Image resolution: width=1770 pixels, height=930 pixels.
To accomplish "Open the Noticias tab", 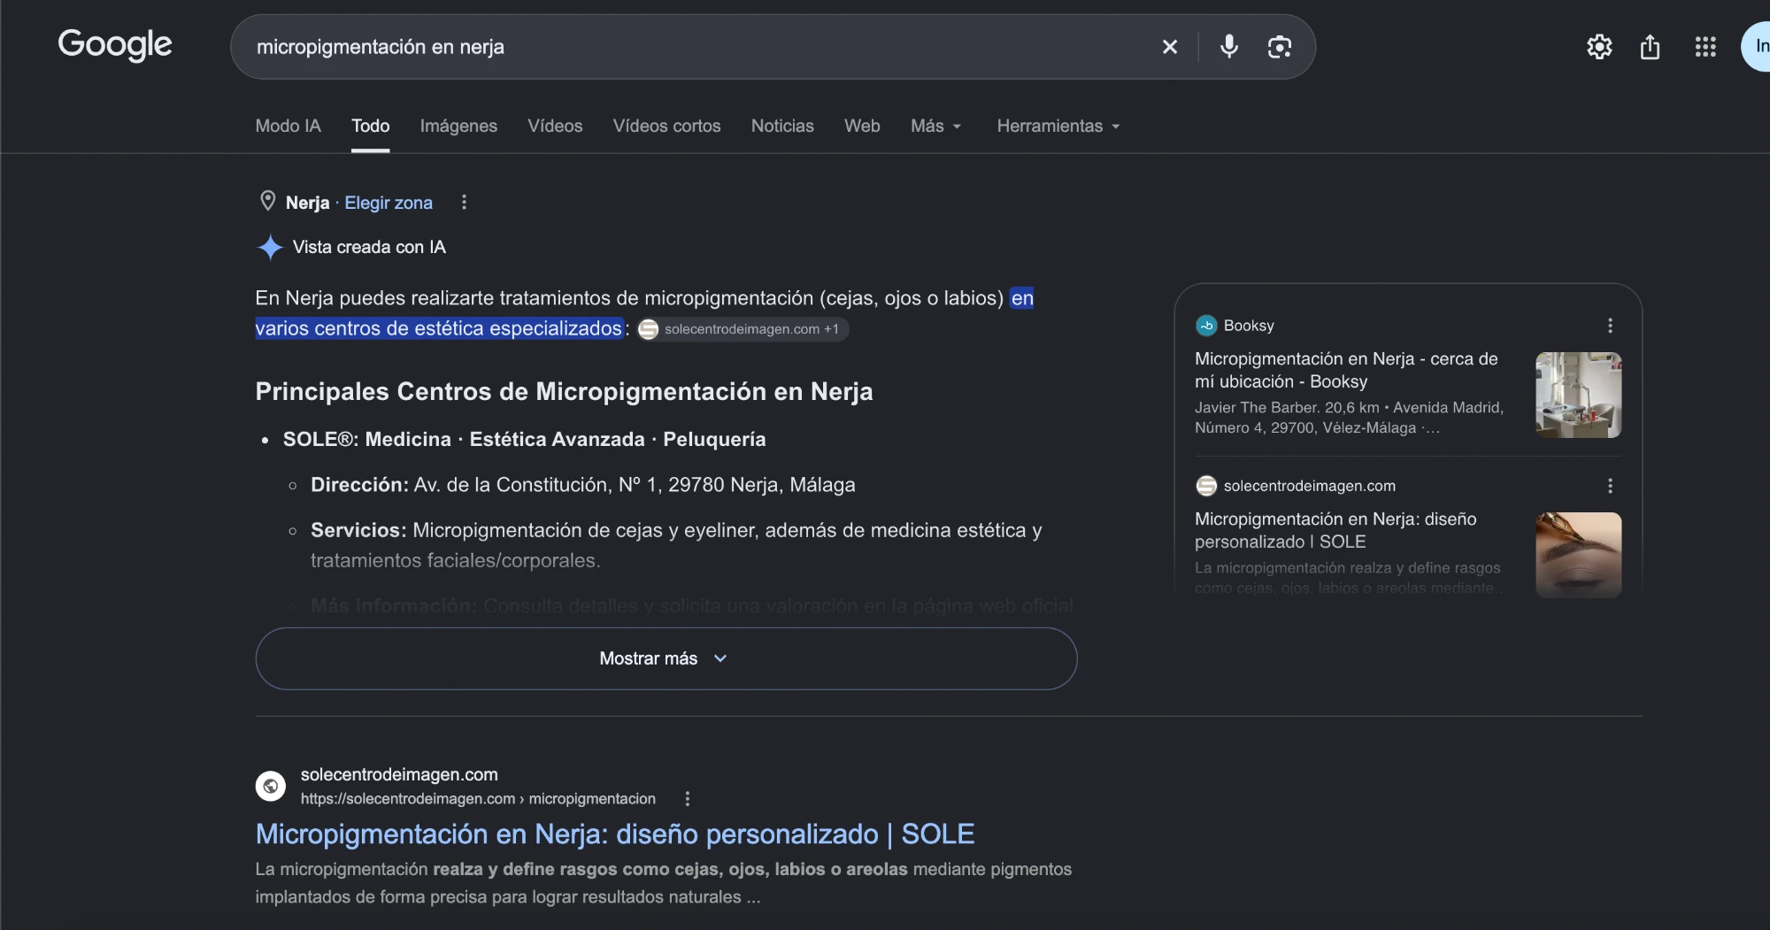I will 782,127.
